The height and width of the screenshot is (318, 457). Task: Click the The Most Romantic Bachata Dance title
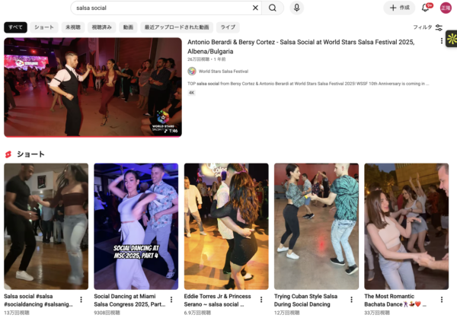coord(395,301)
